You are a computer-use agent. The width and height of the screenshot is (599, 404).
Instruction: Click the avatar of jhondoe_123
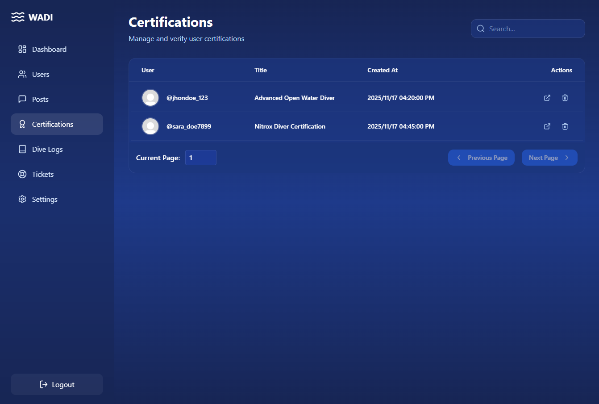[x=150, y=98]
